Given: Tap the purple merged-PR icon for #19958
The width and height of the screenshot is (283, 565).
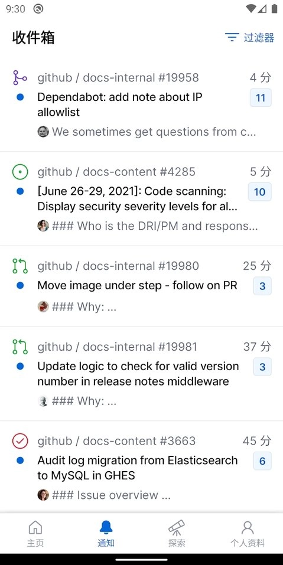Looking at the screenshot, I should pyautogui.click(x=20, y=78).
